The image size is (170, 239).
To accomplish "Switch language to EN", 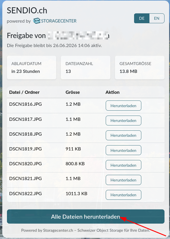I will pyautogui.click(x=157, y=18).
